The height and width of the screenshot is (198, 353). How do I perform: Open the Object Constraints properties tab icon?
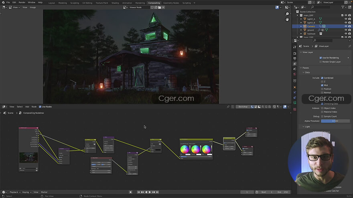point(295,98)
